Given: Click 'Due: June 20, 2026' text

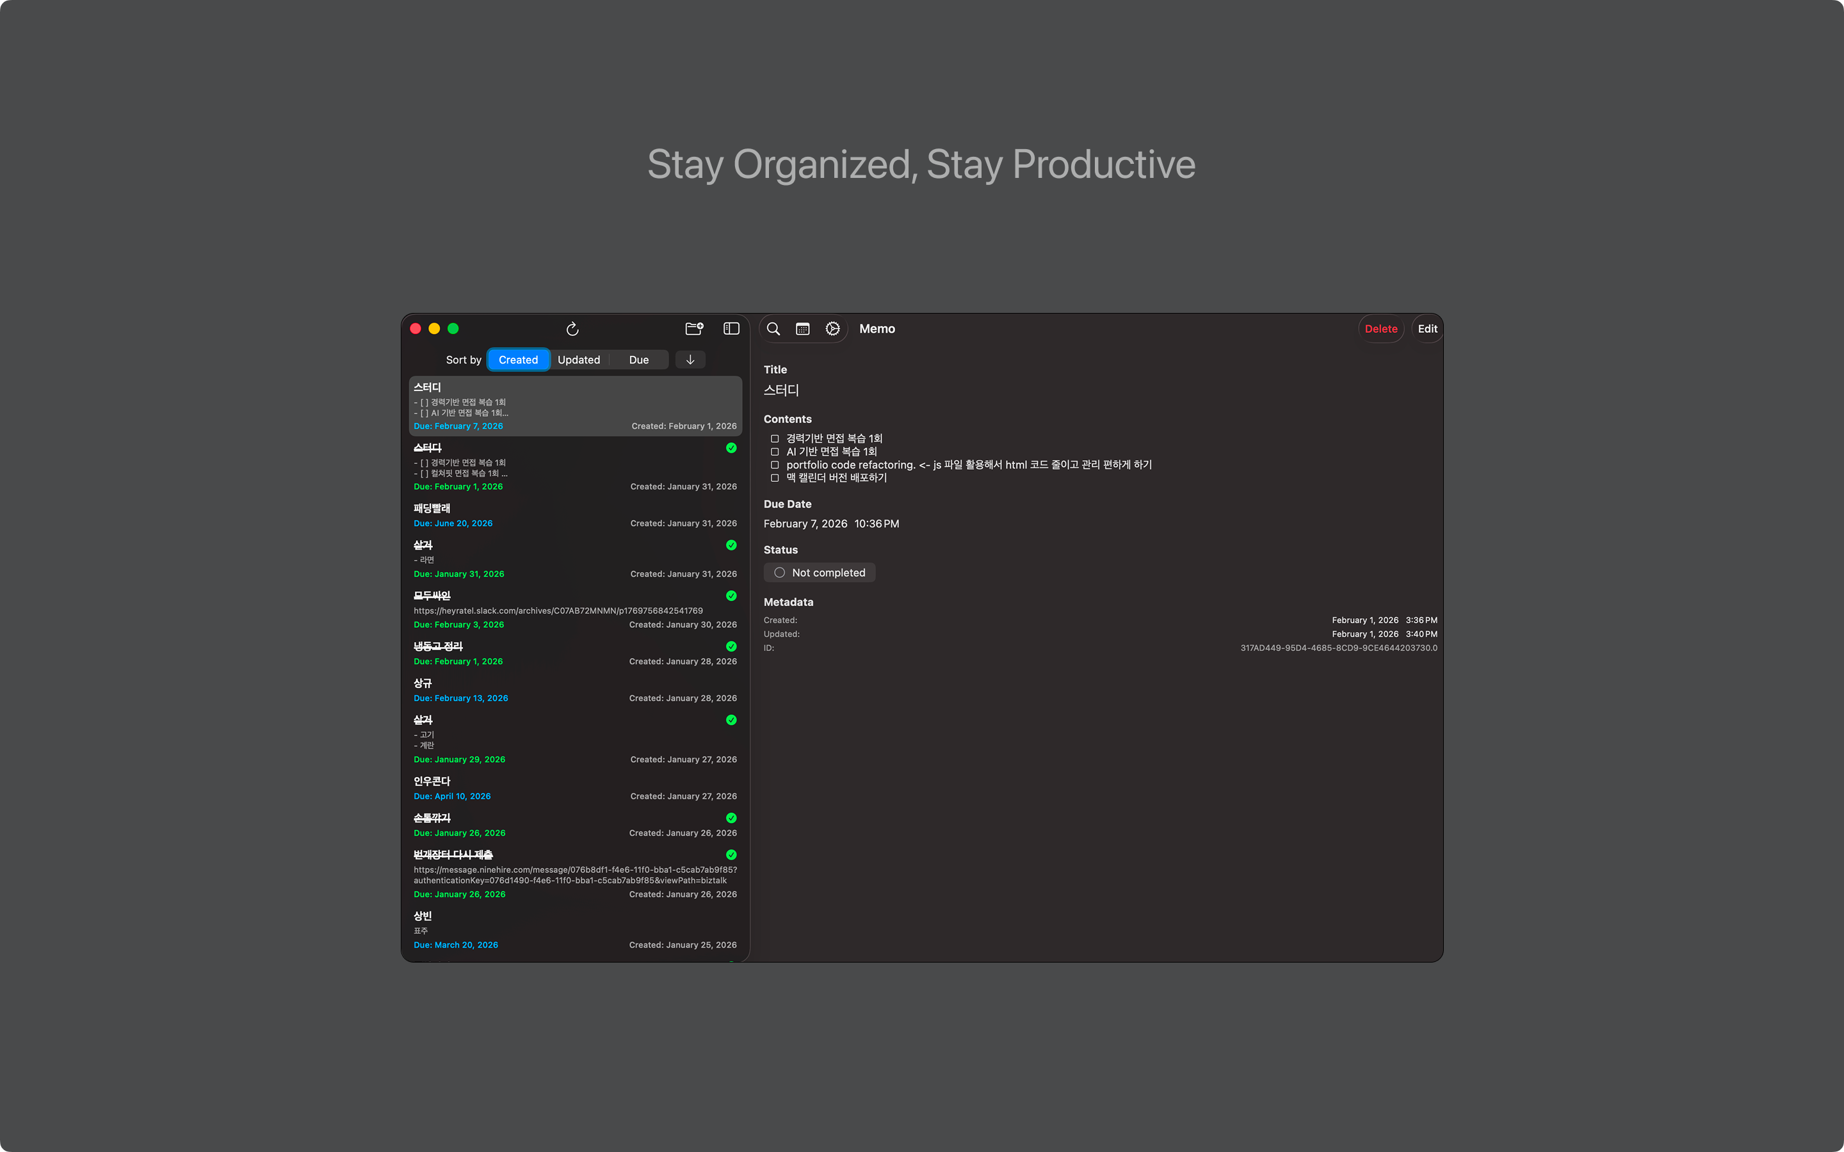Looking at the screenshot, I should pos(453,524).
